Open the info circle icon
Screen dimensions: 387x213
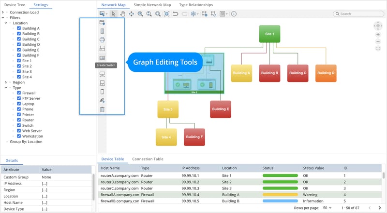[234, 14]
